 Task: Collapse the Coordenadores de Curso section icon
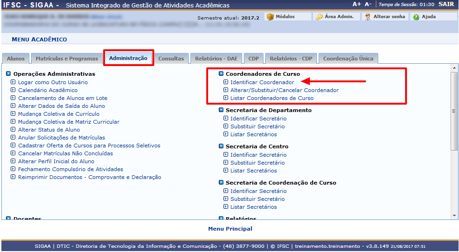point(221,74)
